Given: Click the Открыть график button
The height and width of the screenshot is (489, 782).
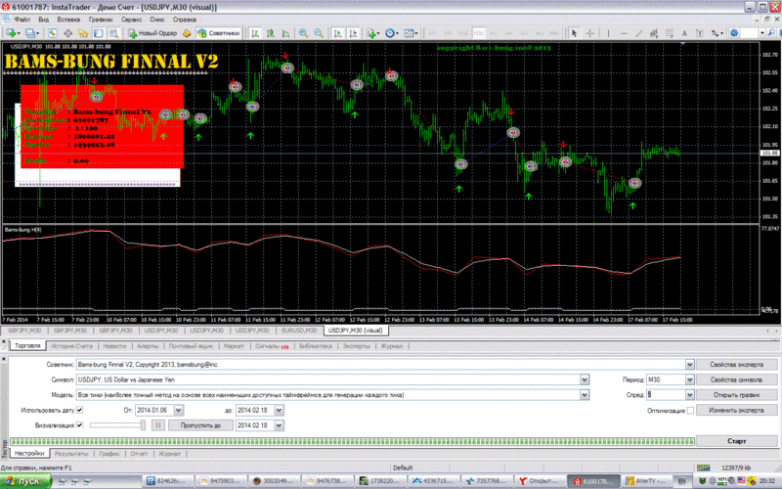Looking at the screenshot, I should pos(737,395).
